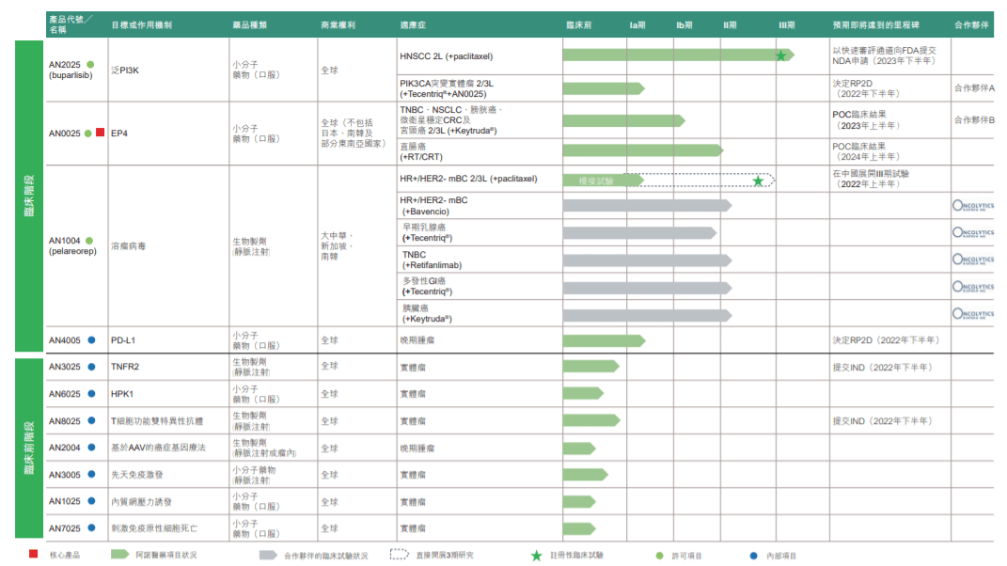Image resolution: width=1007 pixels, height=566 pixels.
Task: Click the green registration trial star on HNSCC 2L bar
Action: coord(780,55)
